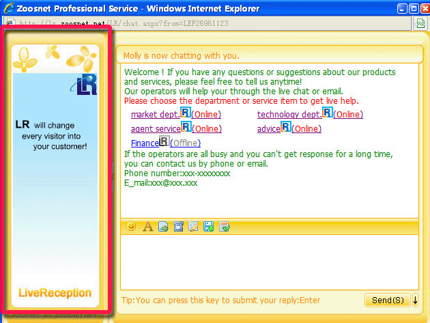Click the Send(S) button

(388, 300)
